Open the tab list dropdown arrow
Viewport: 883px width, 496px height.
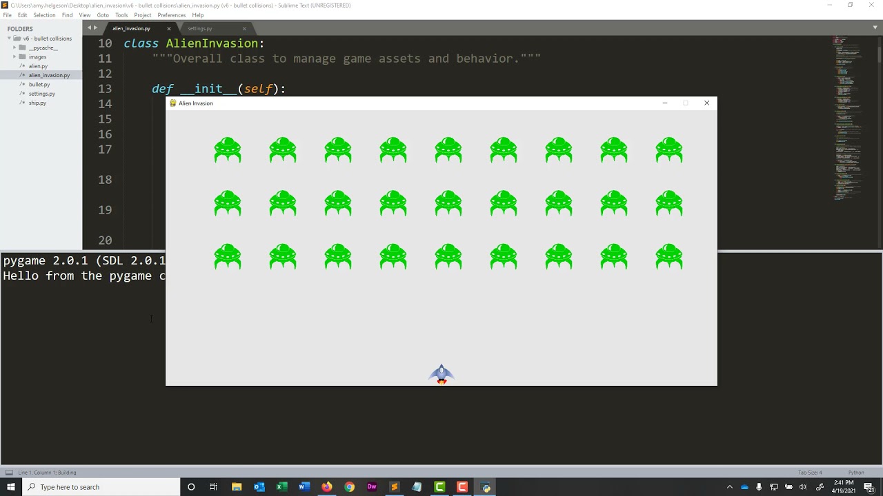(x=875, y=28)
